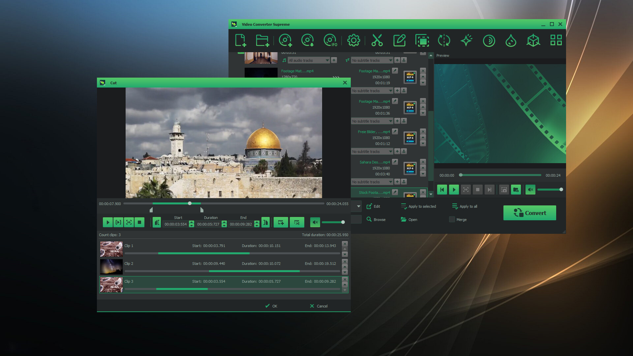Confirm Cut dialog with OK
Screen dimensions: 633x356
(271, 306)
